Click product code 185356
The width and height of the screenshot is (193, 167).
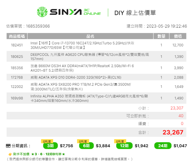pyautogui.click(x=17, y=68)
